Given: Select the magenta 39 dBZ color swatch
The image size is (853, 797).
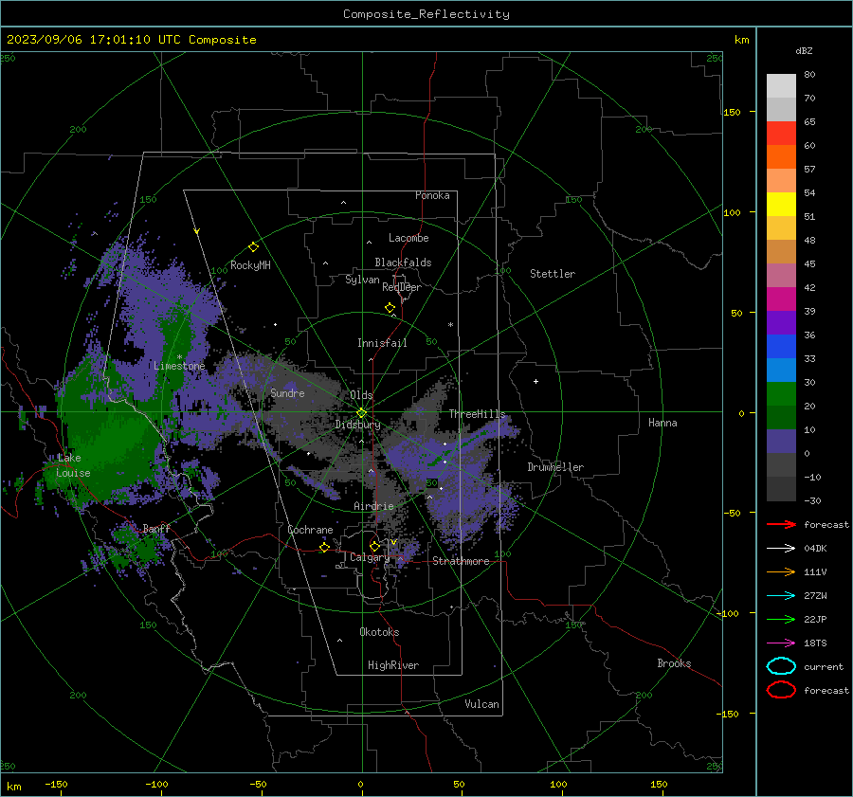Looking at the screenshot, I should 781,299.
